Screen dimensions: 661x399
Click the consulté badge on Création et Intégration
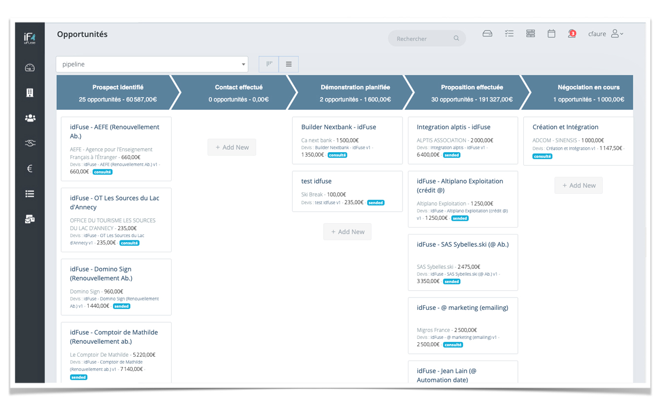pyautogui.click(x=542, y=156)
